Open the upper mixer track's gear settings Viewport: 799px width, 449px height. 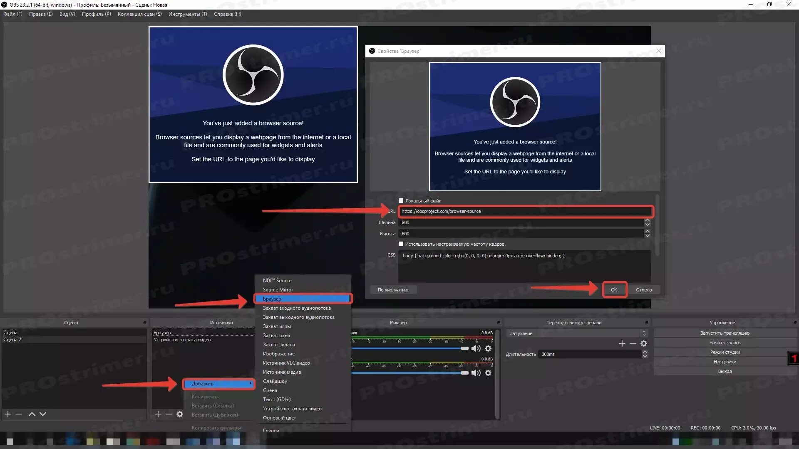488,348
